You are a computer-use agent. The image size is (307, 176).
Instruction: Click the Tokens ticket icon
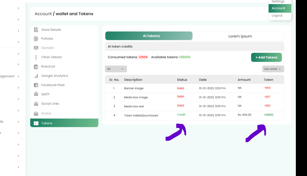pyautogui.click(x=36, y=123)
